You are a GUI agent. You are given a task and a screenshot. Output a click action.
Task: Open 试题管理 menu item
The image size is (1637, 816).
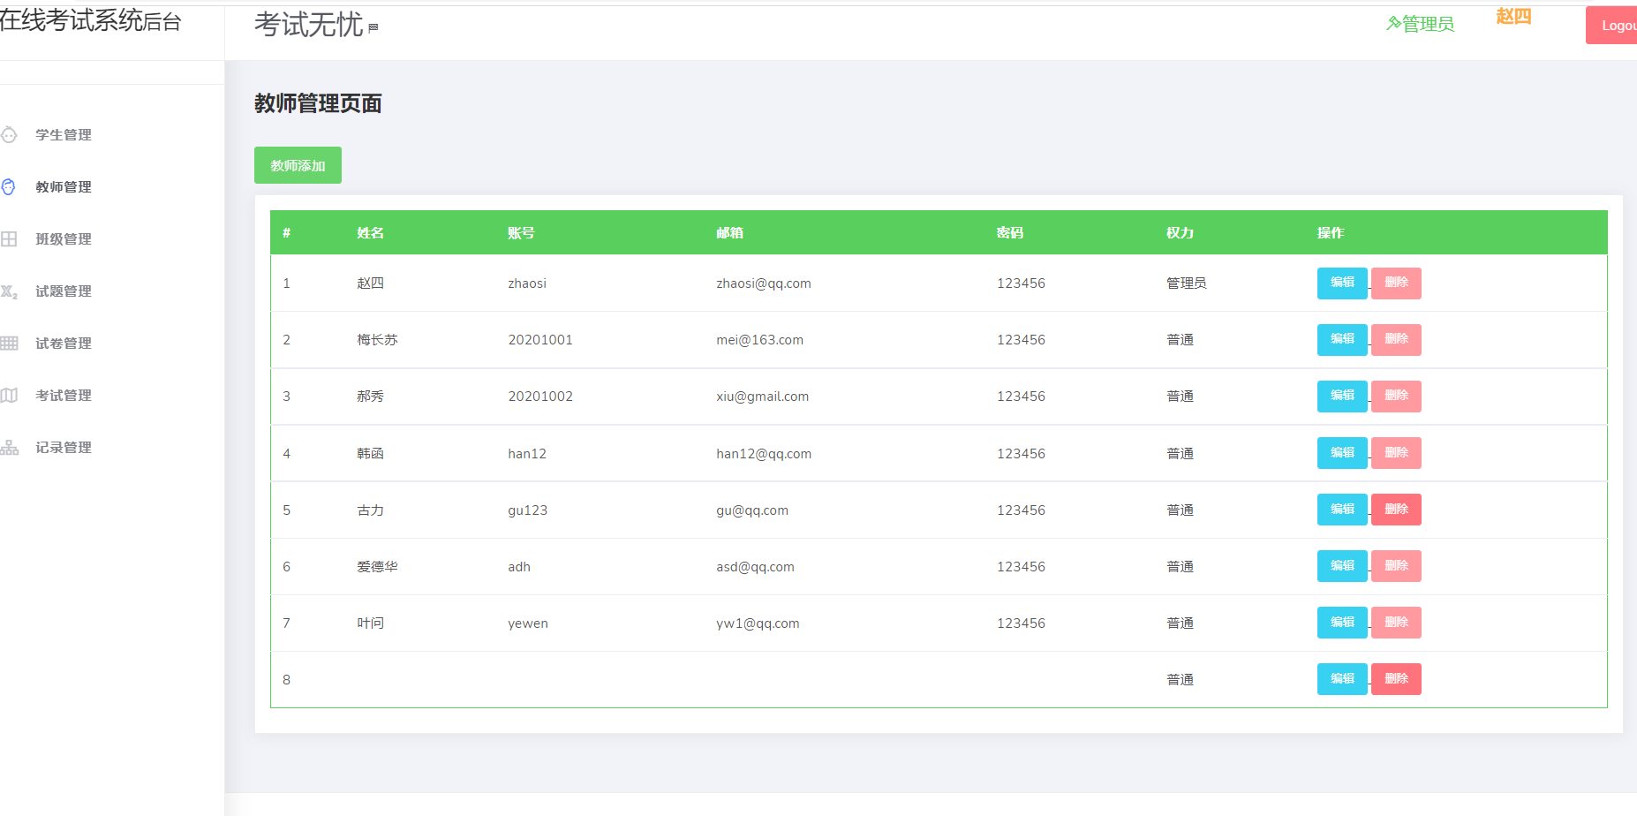64,291
